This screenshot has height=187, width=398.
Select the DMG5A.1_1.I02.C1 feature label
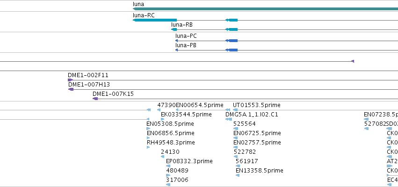(x=252, y=115)
